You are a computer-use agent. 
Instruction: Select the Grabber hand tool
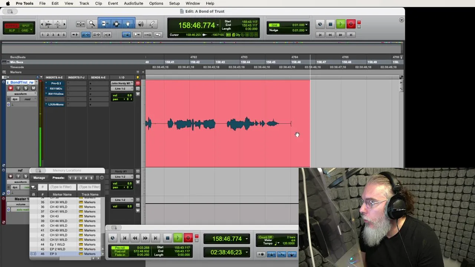128,24
